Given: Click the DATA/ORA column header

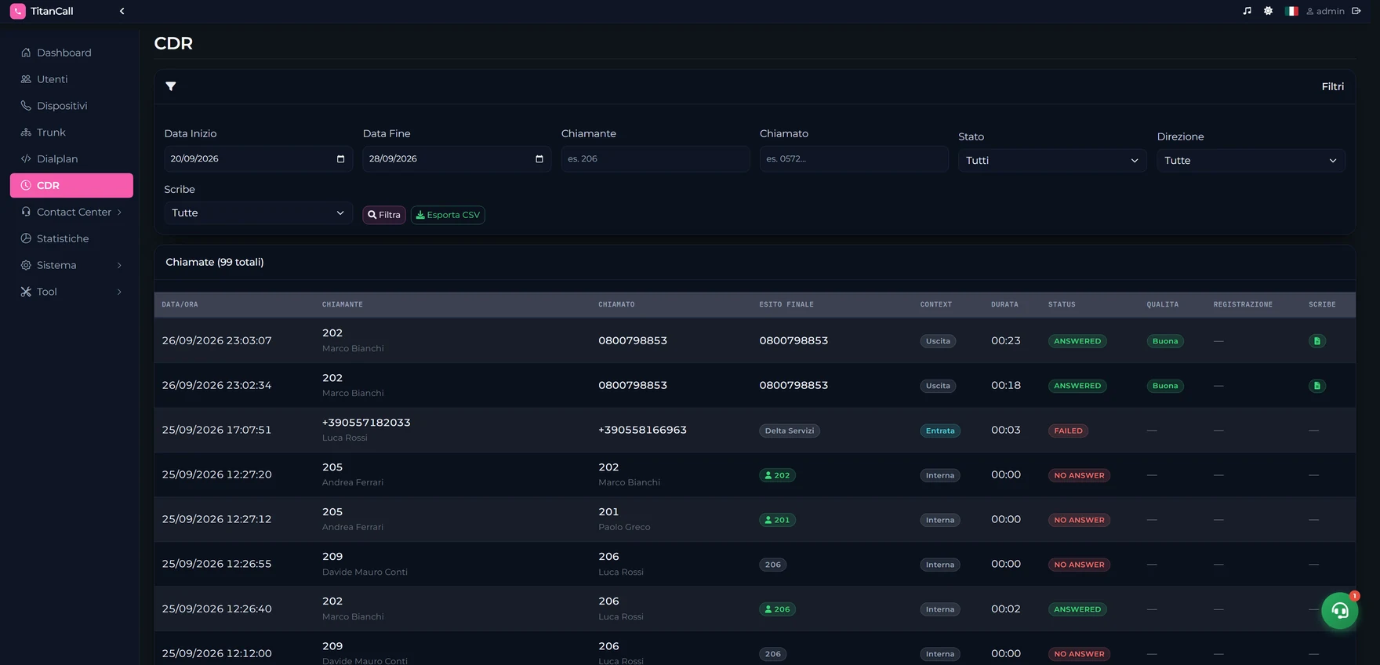Looking at the screenshot, I should click(180, 304).
